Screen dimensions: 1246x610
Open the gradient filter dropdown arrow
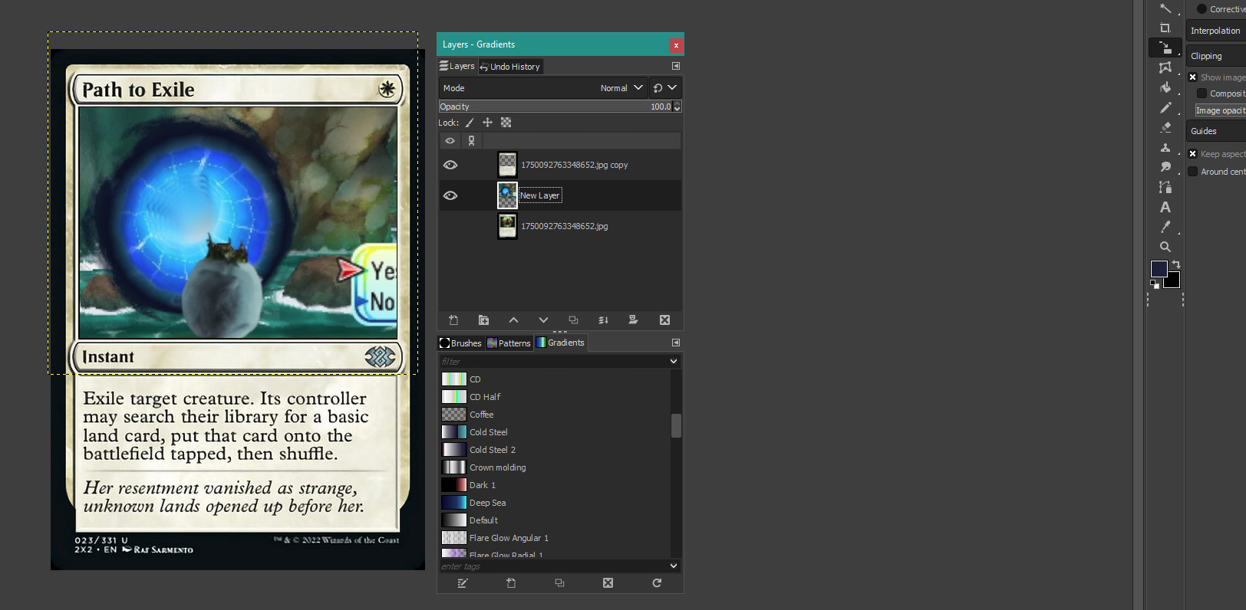(674, 362)
